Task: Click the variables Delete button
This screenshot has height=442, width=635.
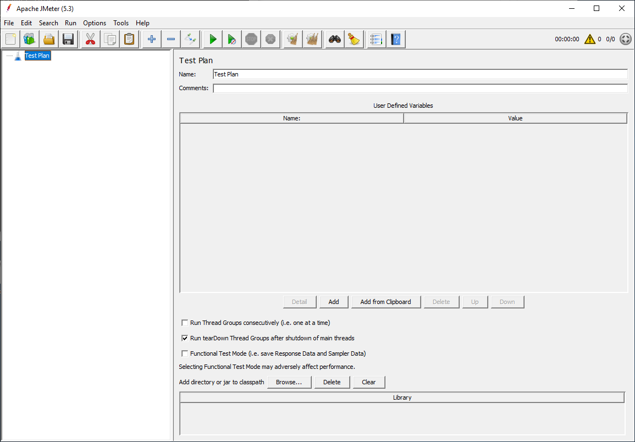Action: (441, 302)
